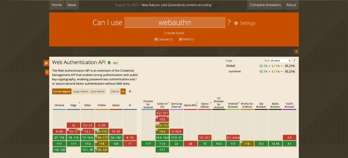Click Baidu Browser 13.18 cell
This screenshot has width=348, height=158.
(x=275, y=144)
